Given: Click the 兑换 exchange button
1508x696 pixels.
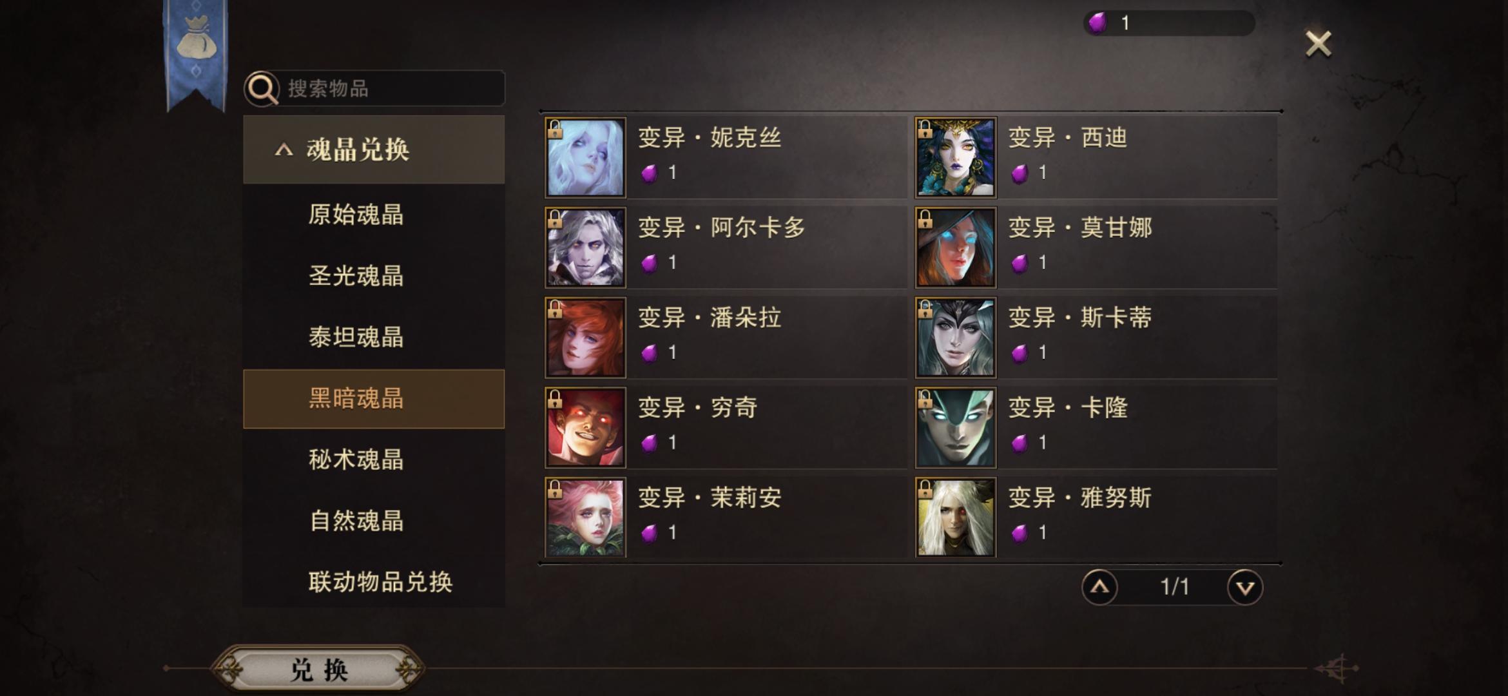Looking at the screenshot, I should (x=319, y=670).
